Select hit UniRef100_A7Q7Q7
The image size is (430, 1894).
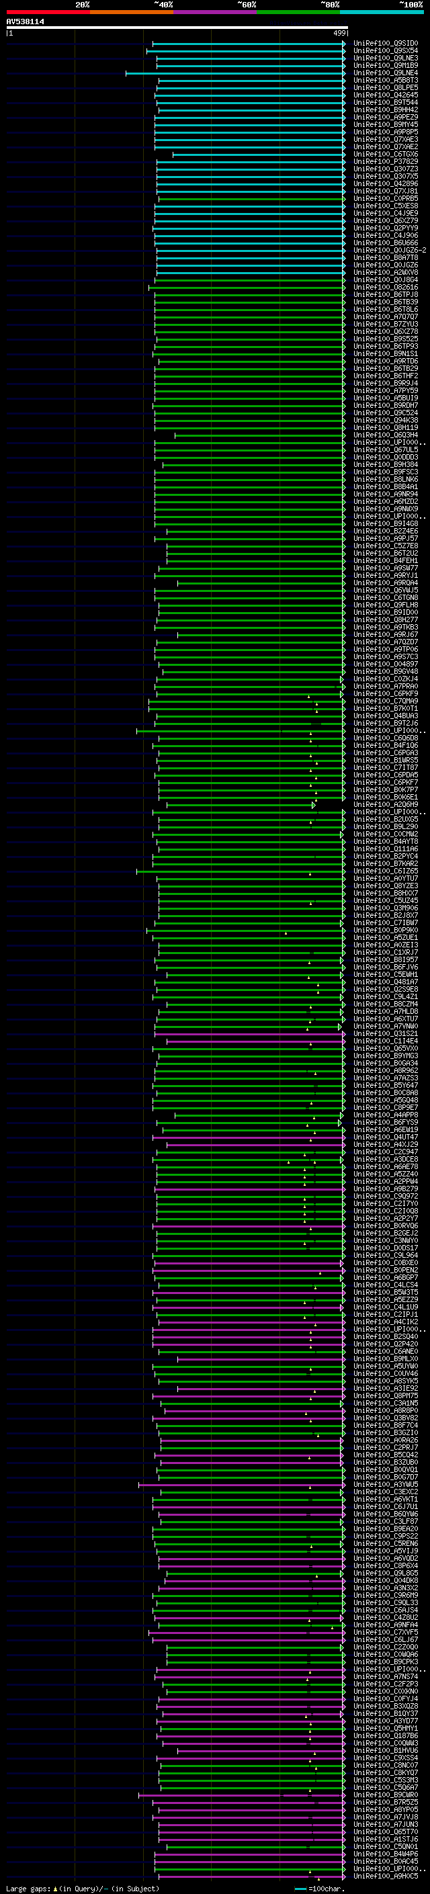(386, 317)
